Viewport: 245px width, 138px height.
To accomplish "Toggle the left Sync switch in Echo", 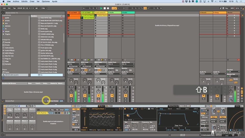I will tap(213, 117).
